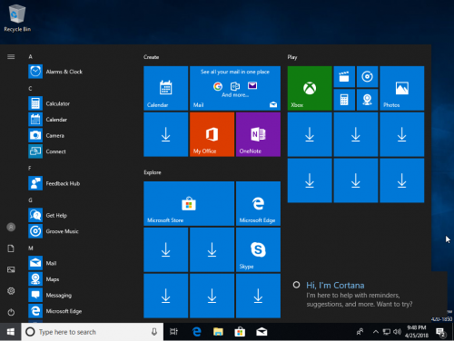Click the Power icon in the Start sidebar
The width and height of the screenshot is (454, 341).
tap(11, 312)
